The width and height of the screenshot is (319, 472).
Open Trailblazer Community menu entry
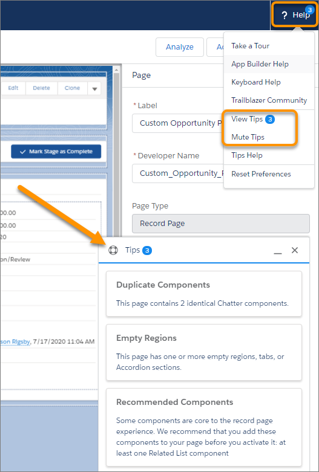point(269,100)
